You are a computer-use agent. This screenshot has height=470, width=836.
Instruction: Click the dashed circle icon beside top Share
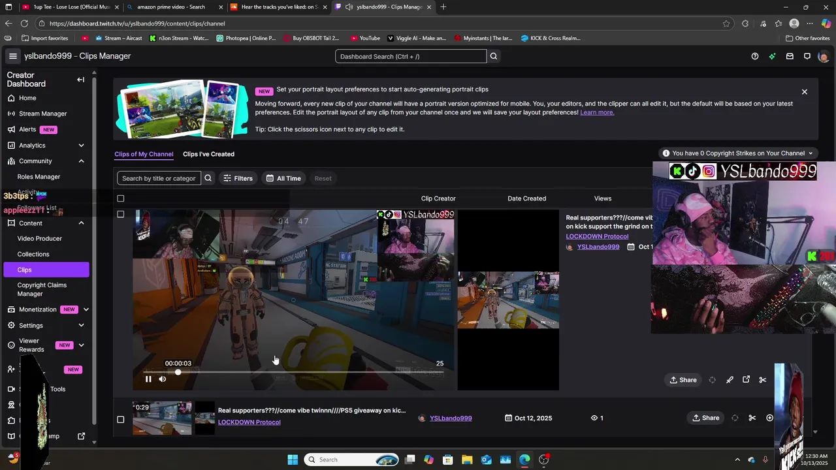[712, 380]
